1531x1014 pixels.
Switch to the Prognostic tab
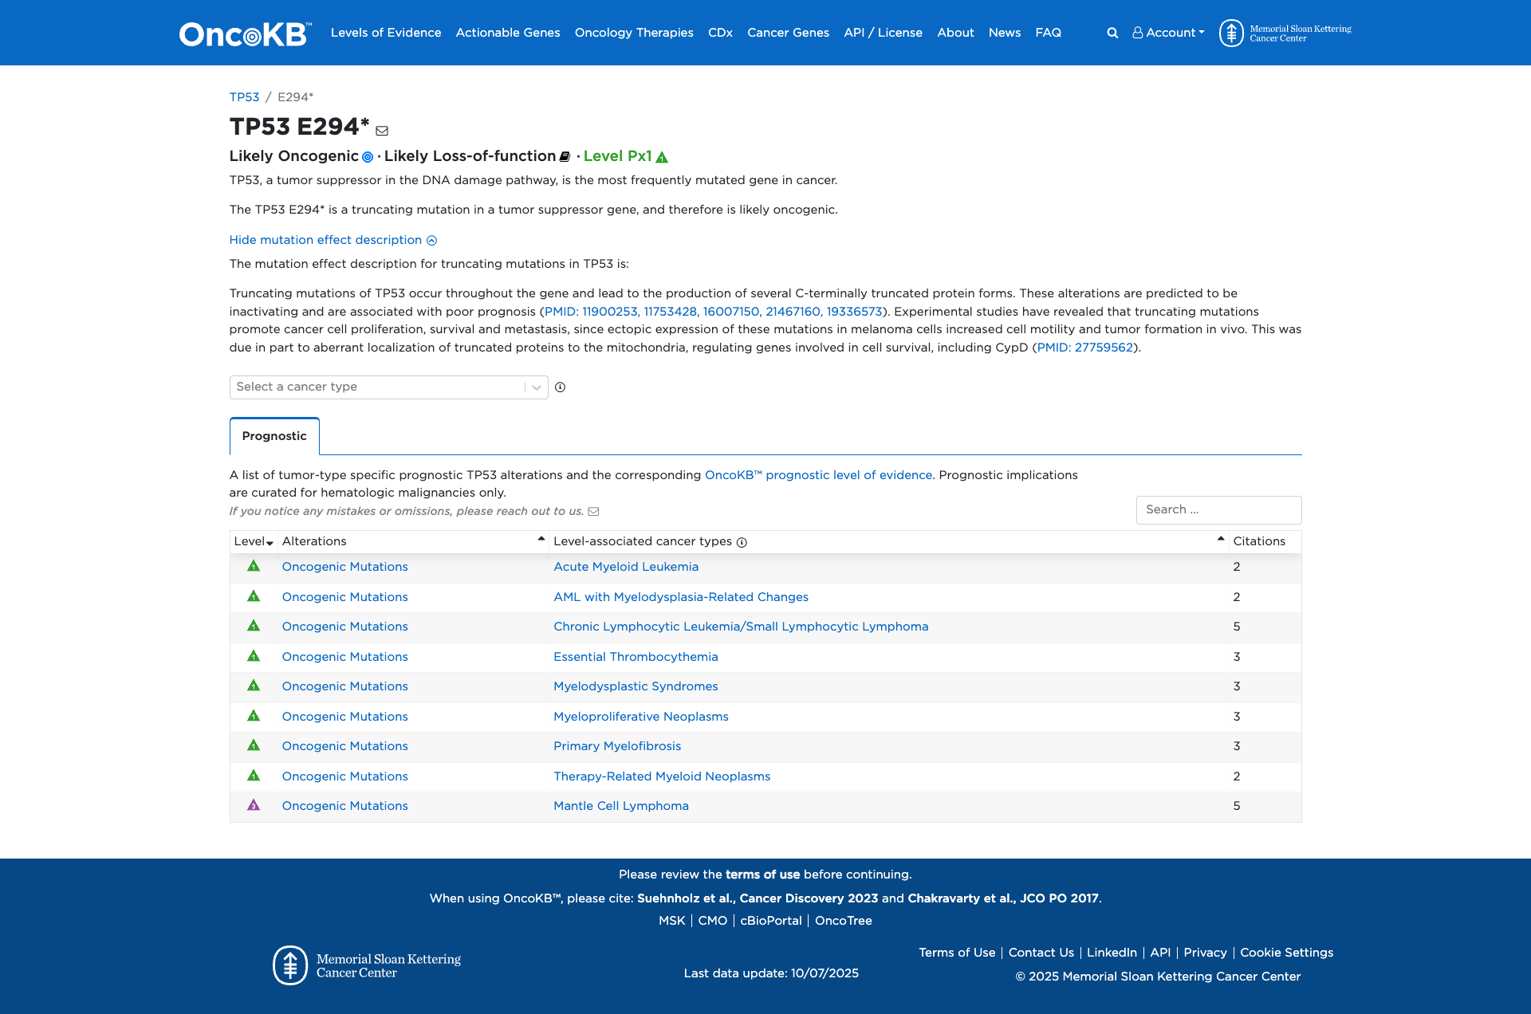tap(274, 436)
